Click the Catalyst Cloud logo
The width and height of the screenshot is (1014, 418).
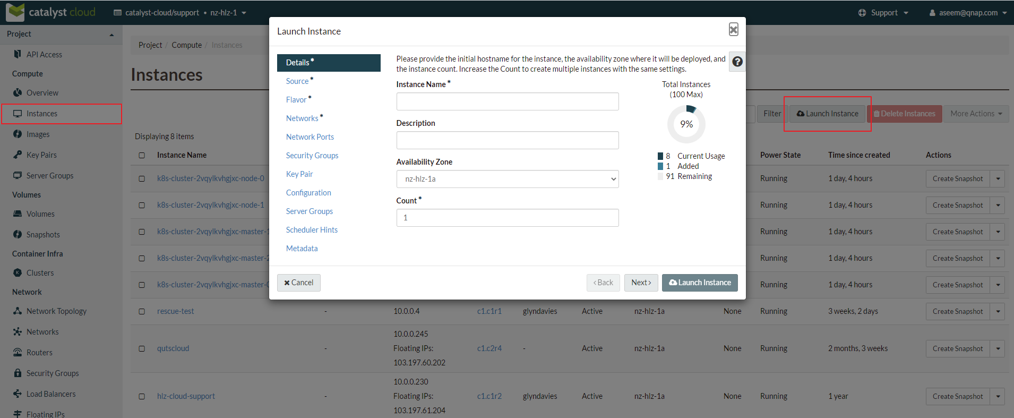(51, 12)
